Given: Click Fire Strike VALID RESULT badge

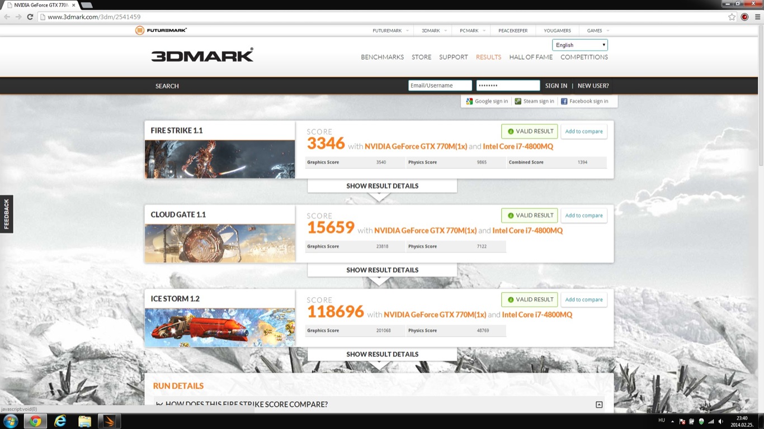Looking at the screenshot, I should 530,131.
